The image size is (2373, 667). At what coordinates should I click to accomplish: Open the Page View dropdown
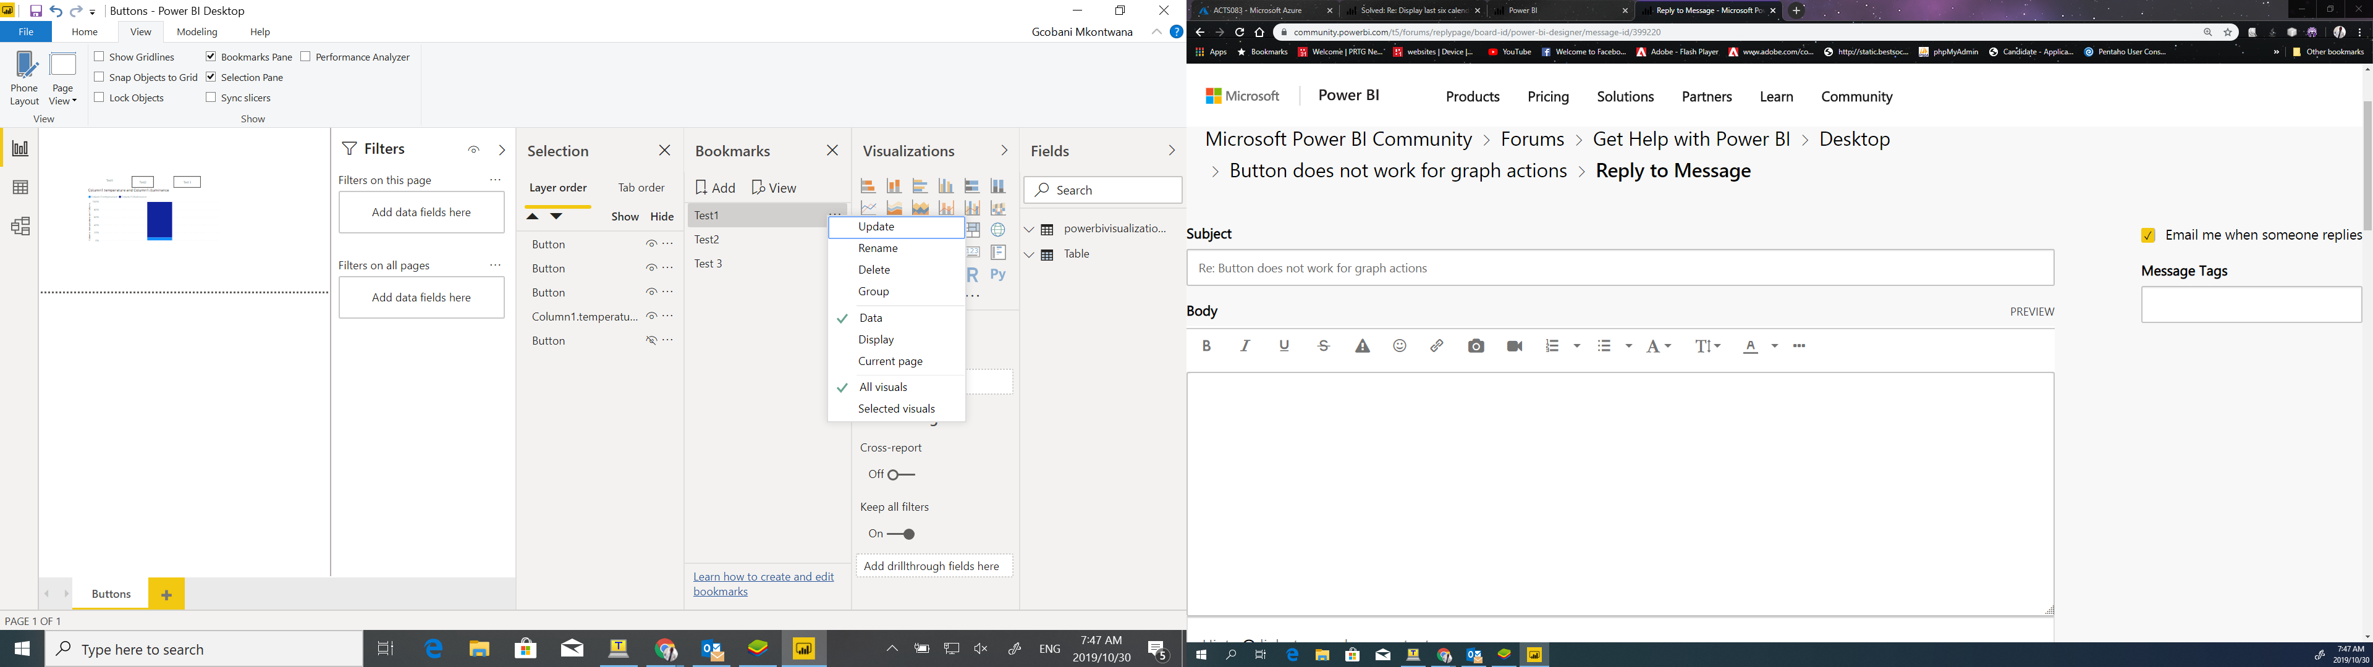62,78
